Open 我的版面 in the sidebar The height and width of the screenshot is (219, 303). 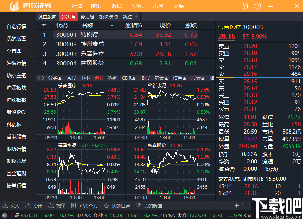16,39
